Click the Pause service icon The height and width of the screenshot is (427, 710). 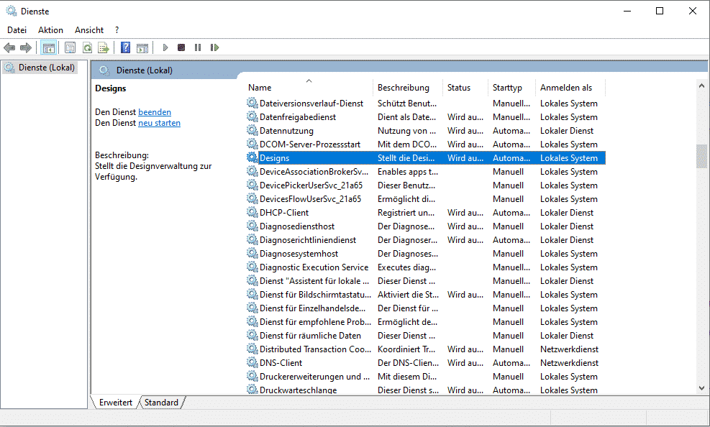click(x=198, y=47)
